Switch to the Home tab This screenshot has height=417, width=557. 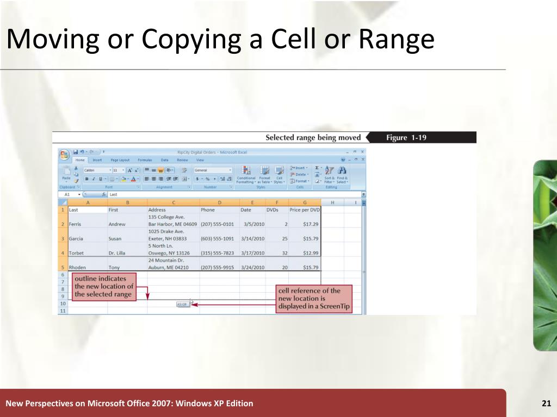click(80, 160)
